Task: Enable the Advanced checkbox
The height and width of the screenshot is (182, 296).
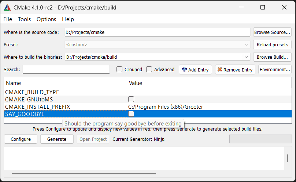Action: tap(149, 69)
